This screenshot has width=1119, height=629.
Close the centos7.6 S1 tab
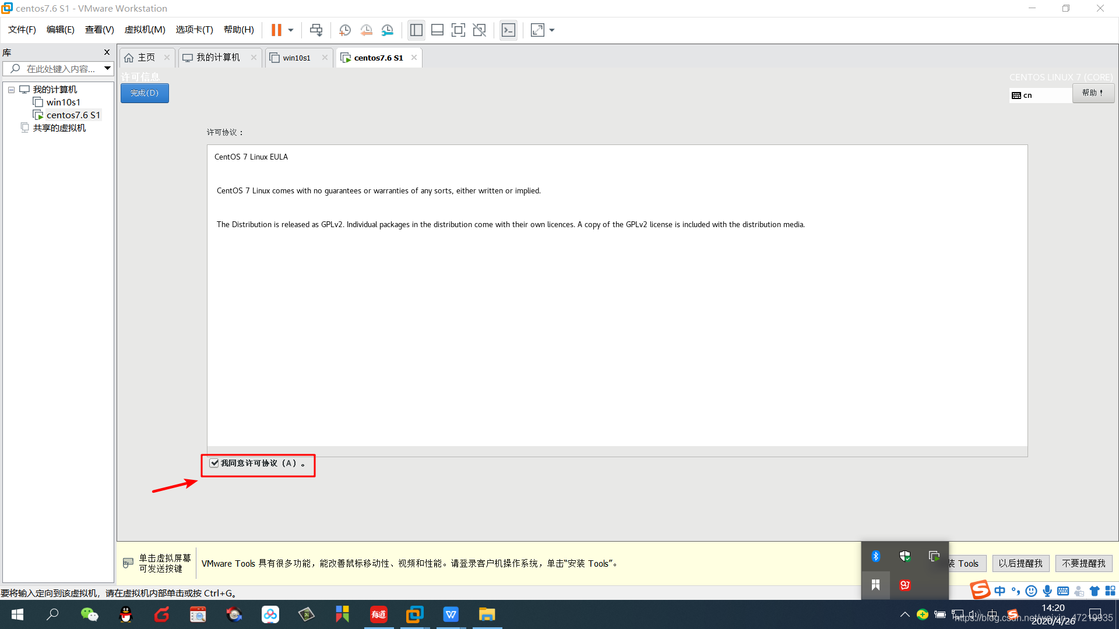[x=414, y=57]
